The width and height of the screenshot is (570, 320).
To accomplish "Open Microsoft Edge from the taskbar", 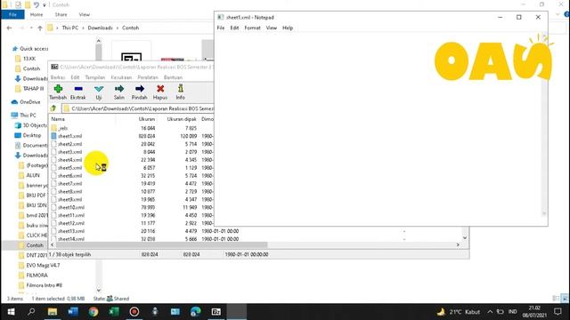I will click(196, 312).
